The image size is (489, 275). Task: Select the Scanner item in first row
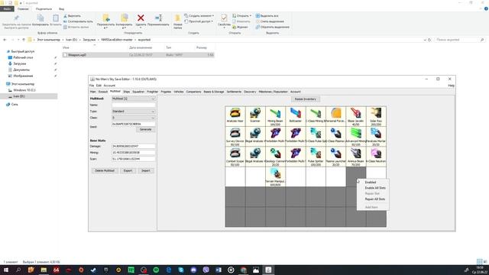coord(255,116)
